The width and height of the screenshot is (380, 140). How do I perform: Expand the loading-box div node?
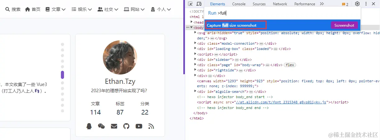click(x=195, y=49)
